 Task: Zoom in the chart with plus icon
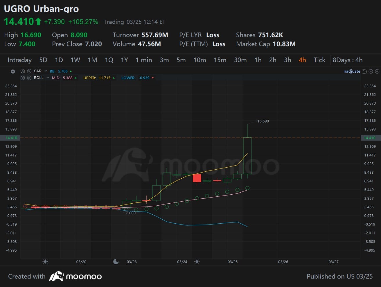[x=377, y=71]
